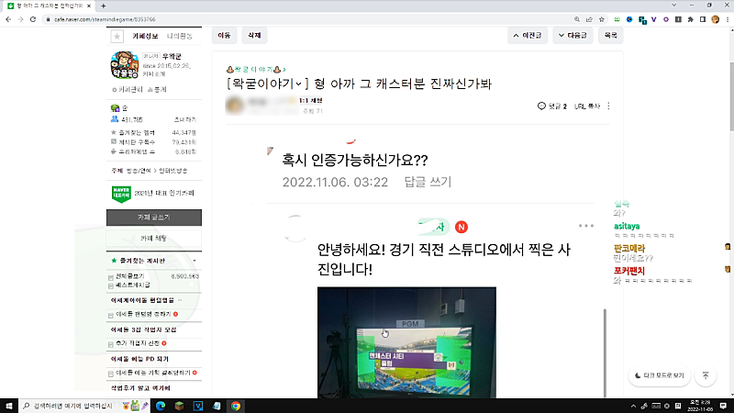Open 카페관리 with the gear icon
This screenshot has height=413, width=734.
pyautogui.click(x=127, y=89)
